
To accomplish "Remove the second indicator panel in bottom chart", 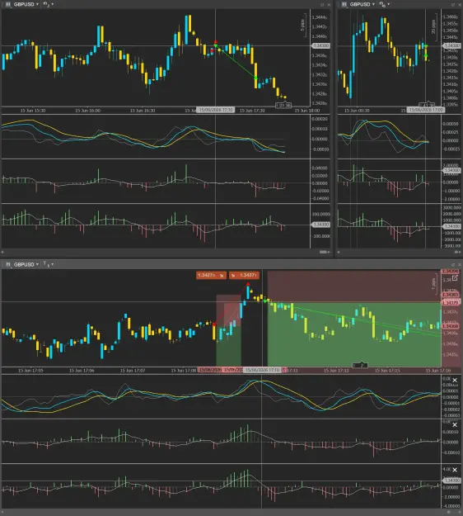I will (455, 425).
